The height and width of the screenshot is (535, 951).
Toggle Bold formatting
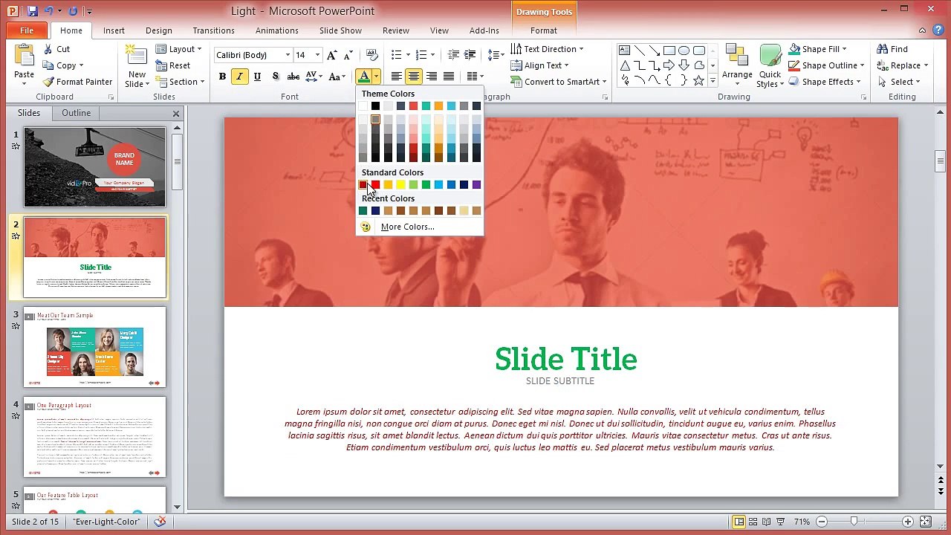tap(222, 77)
